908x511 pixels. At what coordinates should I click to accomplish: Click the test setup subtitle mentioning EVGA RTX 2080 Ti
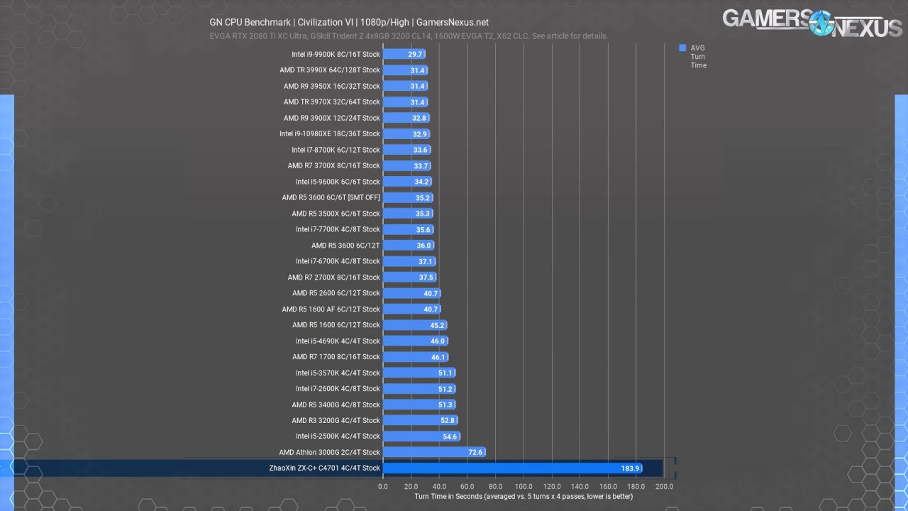pos(409,36)
